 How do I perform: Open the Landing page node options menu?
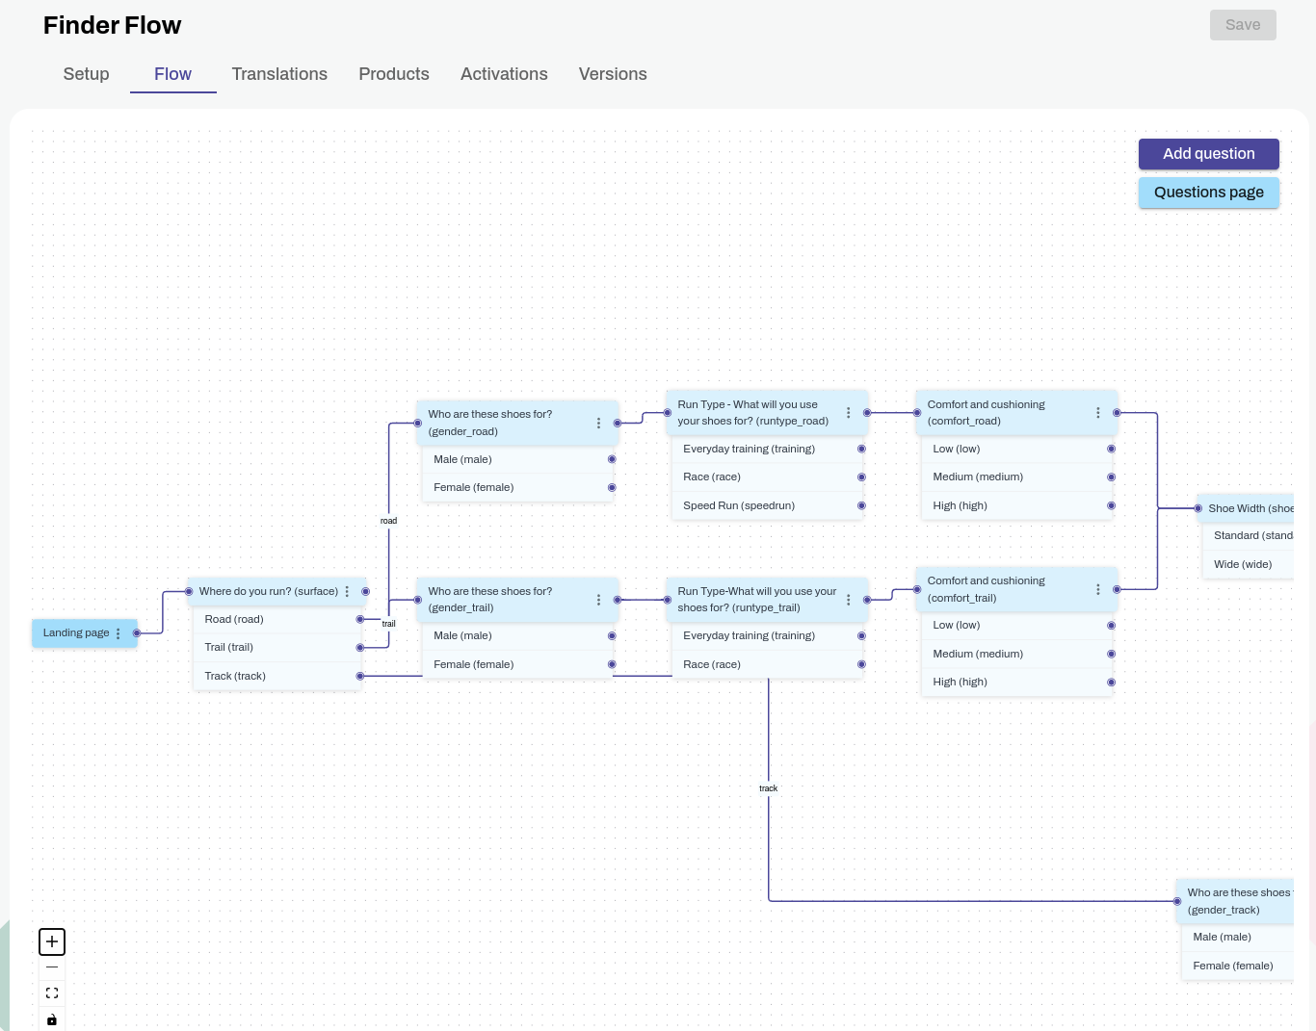118,633
